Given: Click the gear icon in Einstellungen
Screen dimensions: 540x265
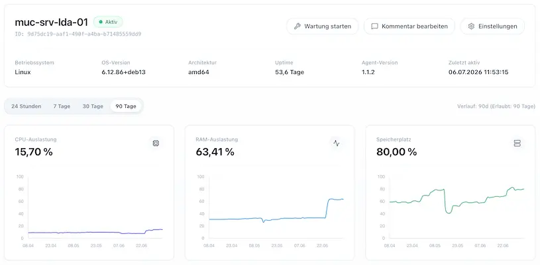Looking at the screenshot, I should coord(472,26).
